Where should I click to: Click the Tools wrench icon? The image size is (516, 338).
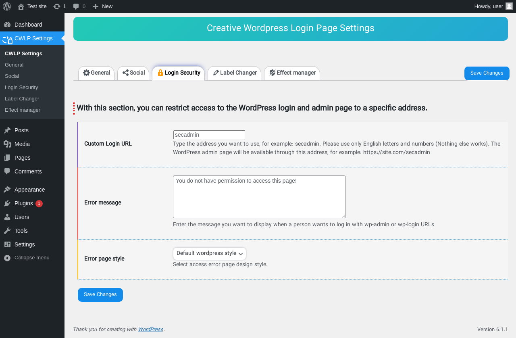(x=7, y=231)
